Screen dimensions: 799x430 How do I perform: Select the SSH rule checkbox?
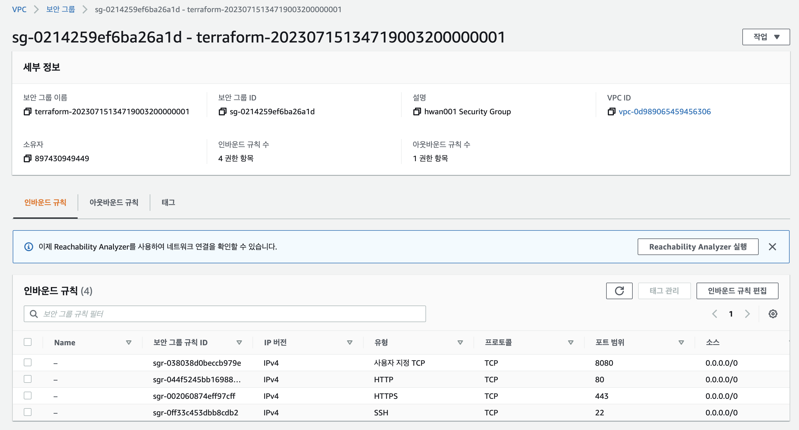pos(28,412)
